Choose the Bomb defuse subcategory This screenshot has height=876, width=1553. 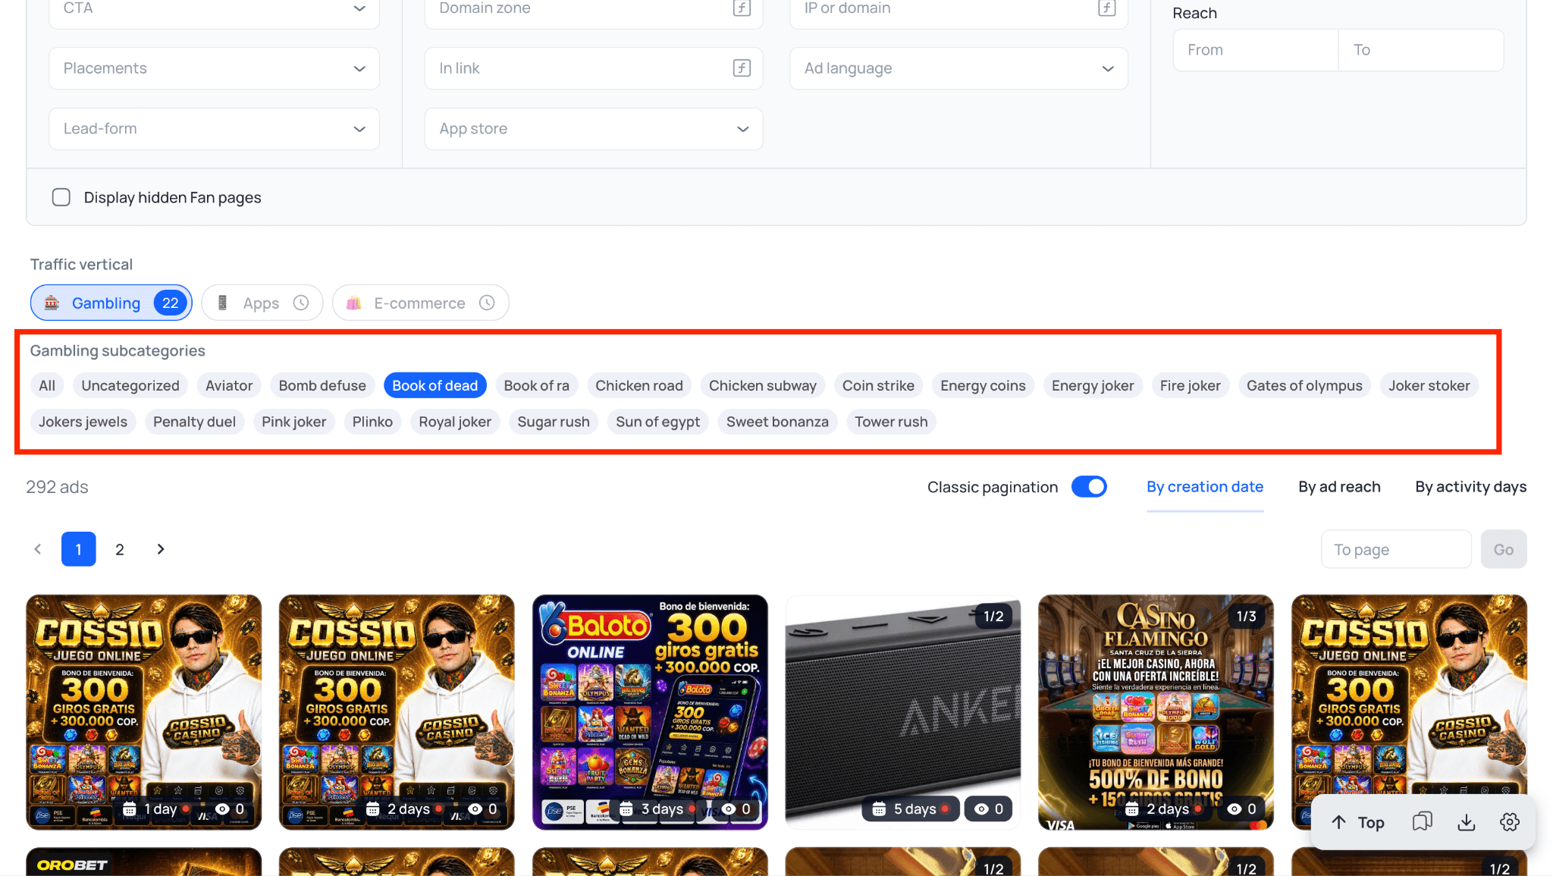[322, 385]
